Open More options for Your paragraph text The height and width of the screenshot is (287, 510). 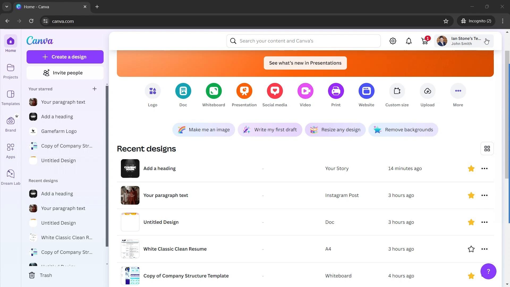pos(484,195)
